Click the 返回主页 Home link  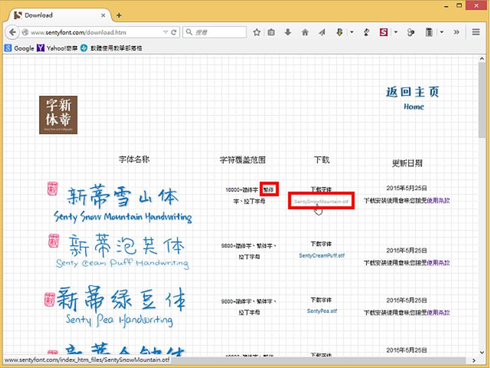tap(412, 98)
